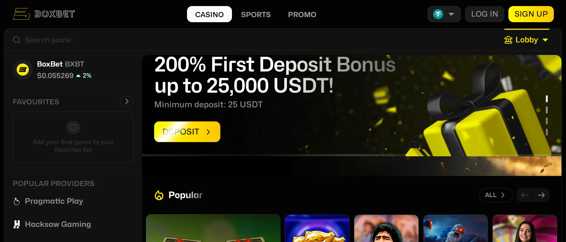Expand the Lobby dropdown menu
Viewport: 566px width, 242px height.
pos(526,40)
